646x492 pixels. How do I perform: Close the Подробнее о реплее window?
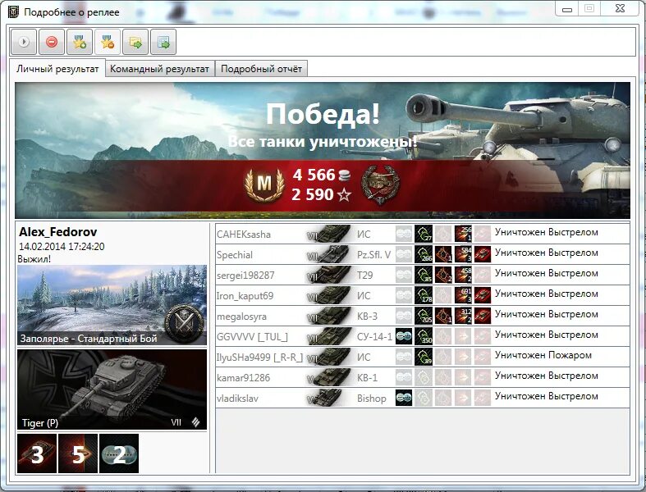coord(620,8)
